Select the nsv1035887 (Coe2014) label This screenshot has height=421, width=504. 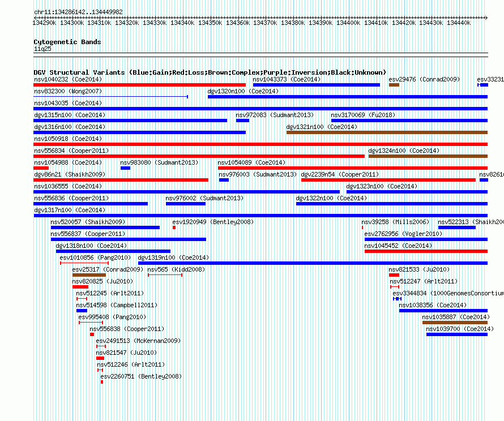click(456, 317)
